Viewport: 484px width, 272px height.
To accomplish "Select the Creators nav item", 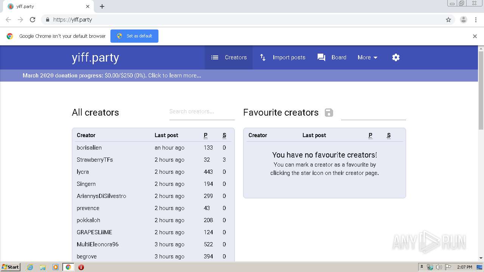I will [229, 57].
